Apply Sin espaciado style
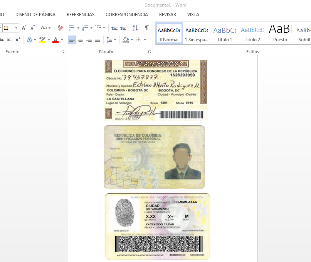The image size is (311, 262). pos(197,33)
